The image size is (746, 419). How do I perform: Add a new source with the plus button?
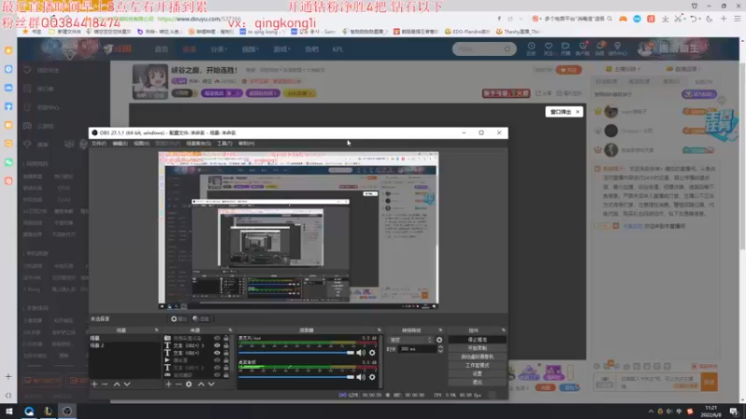tap(168, 384)
